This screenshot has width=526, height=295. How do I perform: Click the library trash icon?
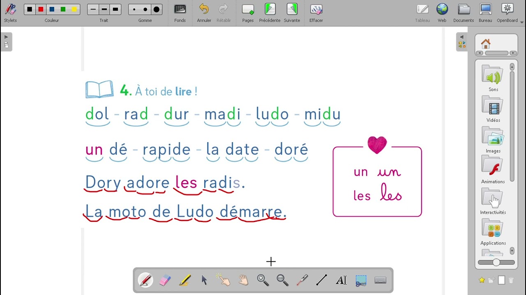pyautogui.click(x=511, y=280)
